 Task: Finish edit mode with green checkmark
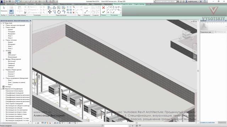click(x=103, y=12)
